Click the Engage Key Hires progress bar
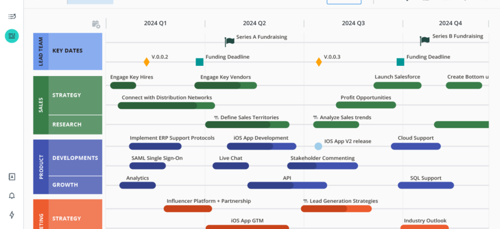Viewport: 500px width, 229px height. click(123, 86)
